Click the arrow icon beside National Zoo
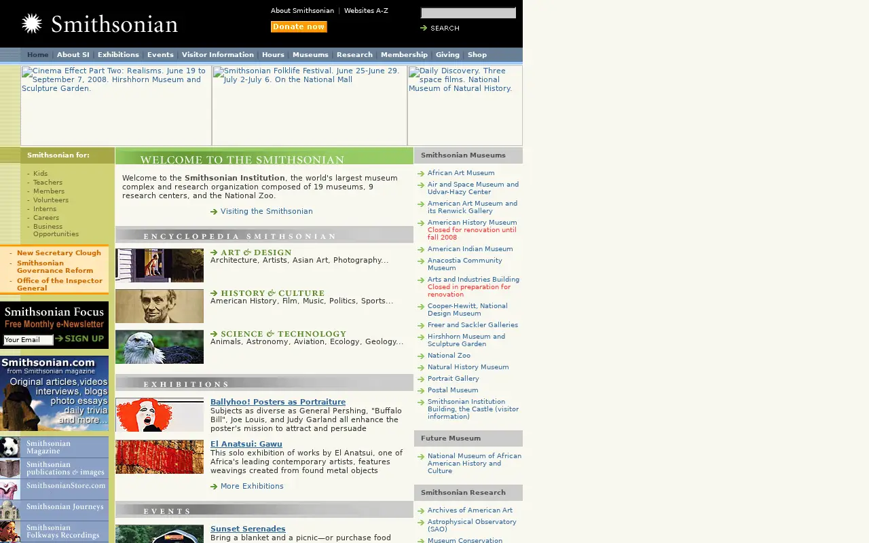869x543 pixels. 421,356
